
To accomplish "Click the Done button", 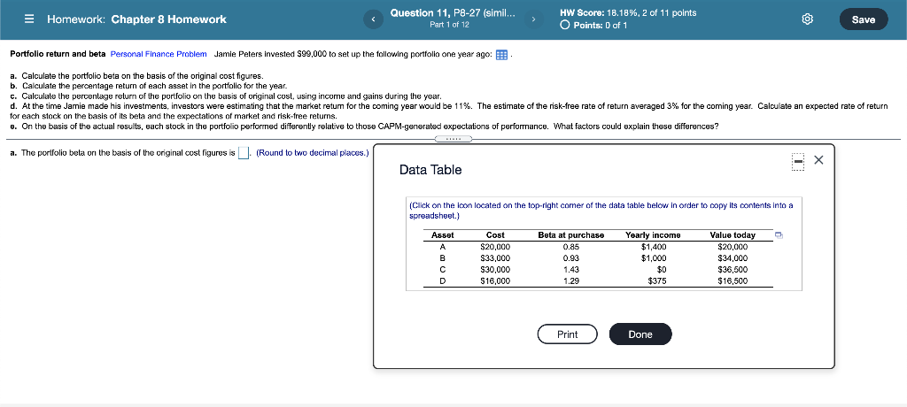I will [x=640, y=334].
